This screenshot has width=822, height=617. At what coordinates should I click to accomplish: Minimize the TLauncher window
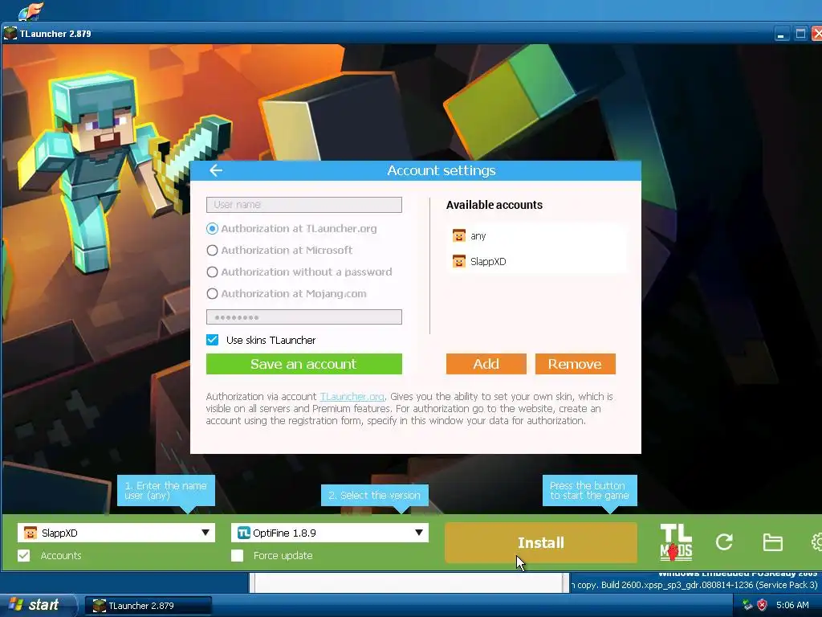click(x=781, y=34)
